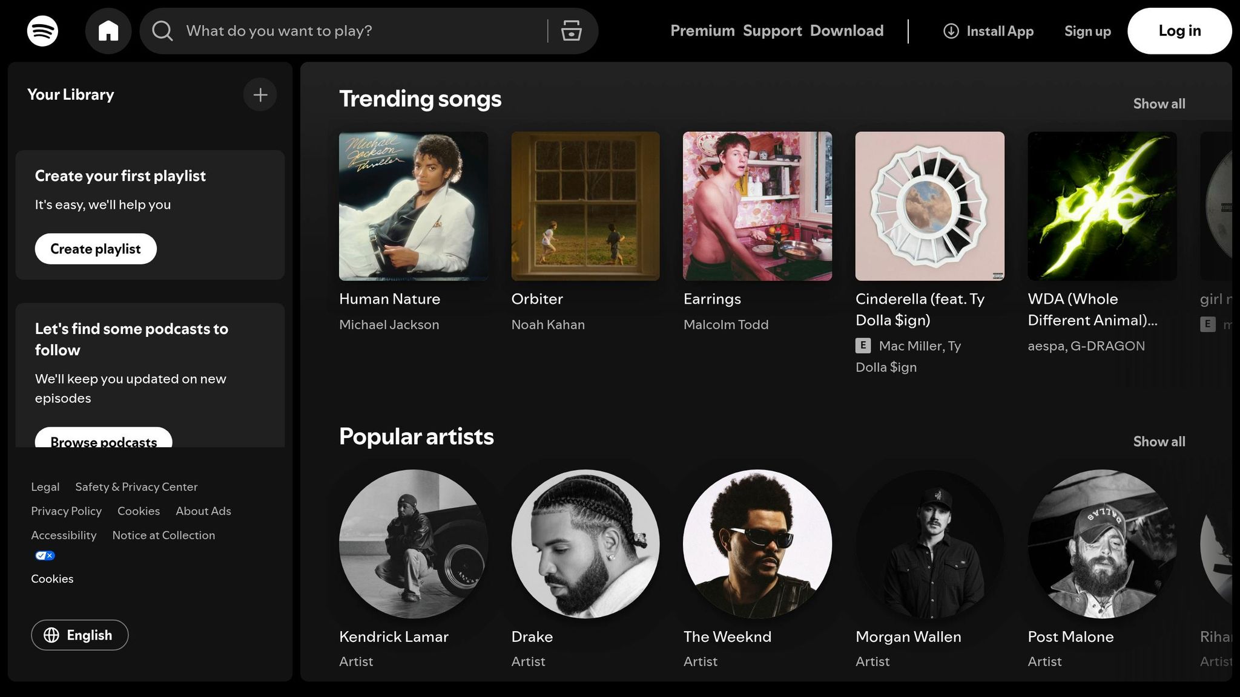Click the privacy choices checkmark icon
Image resolution: width=1240 pixels, height=697 pixels.
[x=45, y=555]
